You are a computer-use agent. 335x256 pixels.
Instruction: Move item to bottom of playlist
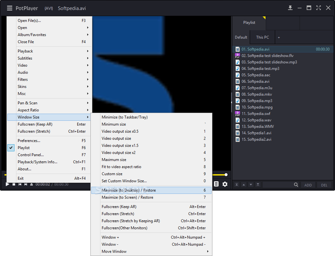coord(258,185)
